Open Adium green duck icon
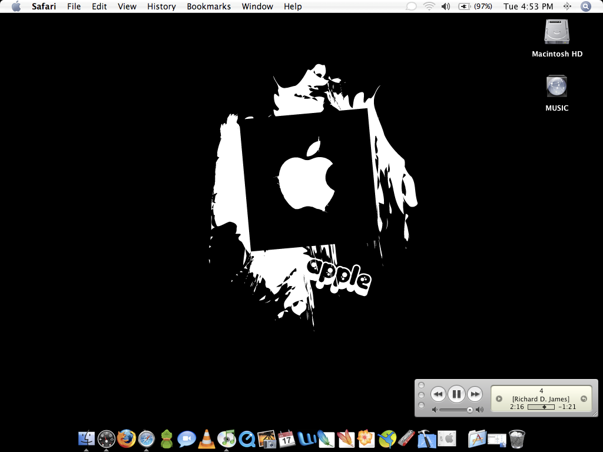The height and width of the screenshot is (452, 603). click(167, 438)
